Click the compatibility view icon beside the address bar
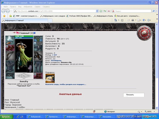This screenshot has height=119, width=159. [x=101, y=11]
